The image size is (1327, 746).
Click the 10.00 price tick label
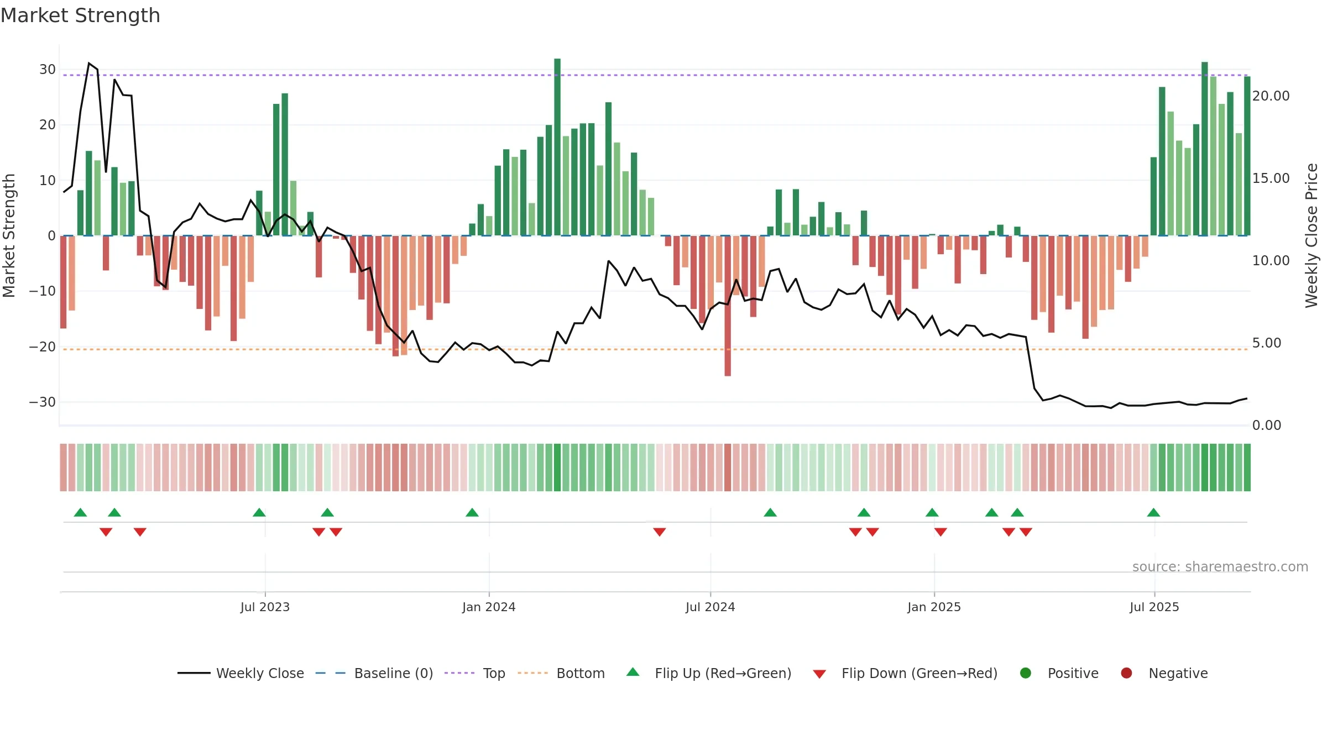click(1271, 261)
